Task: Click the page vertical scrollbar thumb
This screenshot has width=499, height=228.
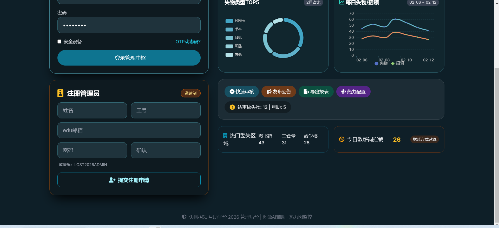Action: coord(496,145)
